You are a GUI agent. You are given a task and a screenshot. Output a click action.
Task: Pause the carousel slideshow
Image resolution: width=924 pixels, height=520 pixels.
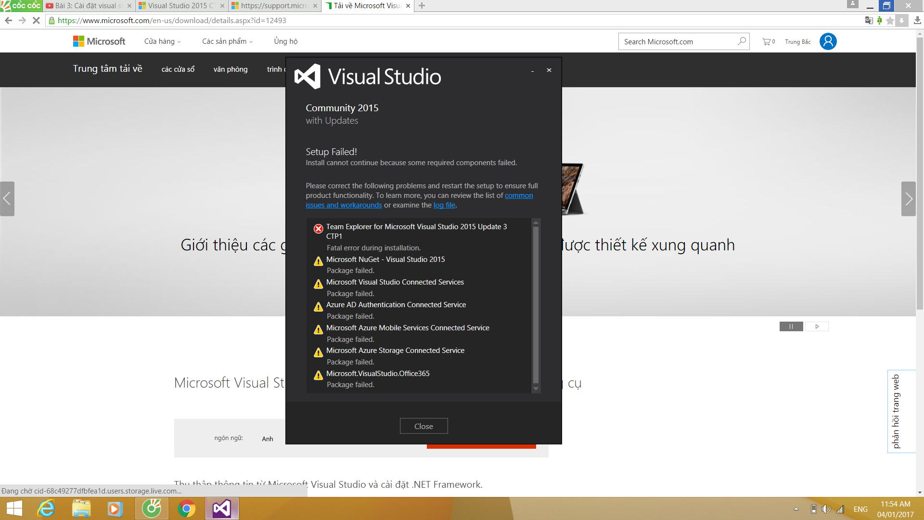pos(791,326)
